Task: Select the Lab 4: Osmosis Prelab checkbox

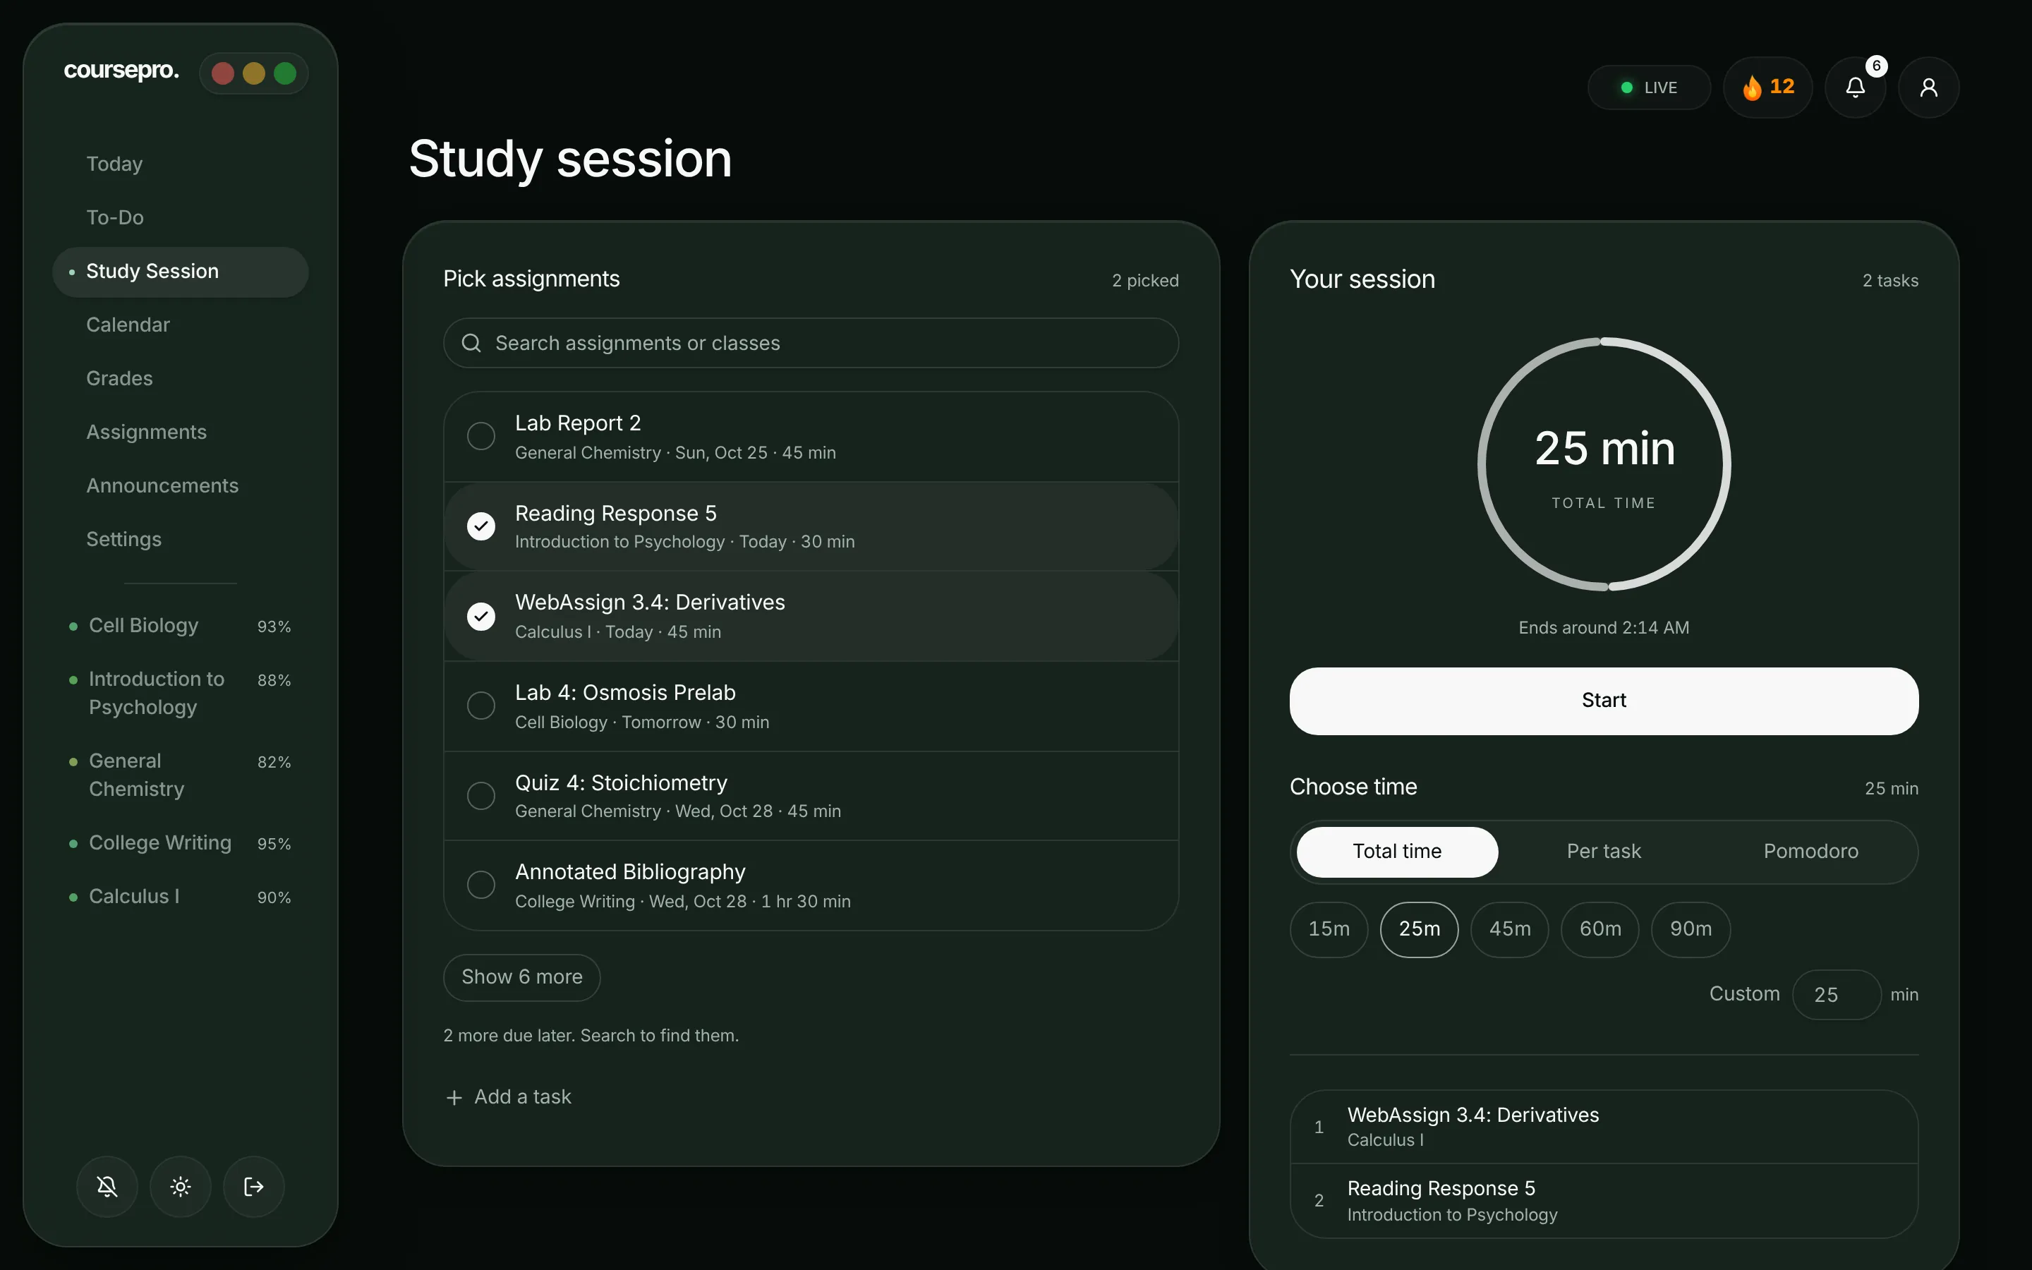Action: 481,706
